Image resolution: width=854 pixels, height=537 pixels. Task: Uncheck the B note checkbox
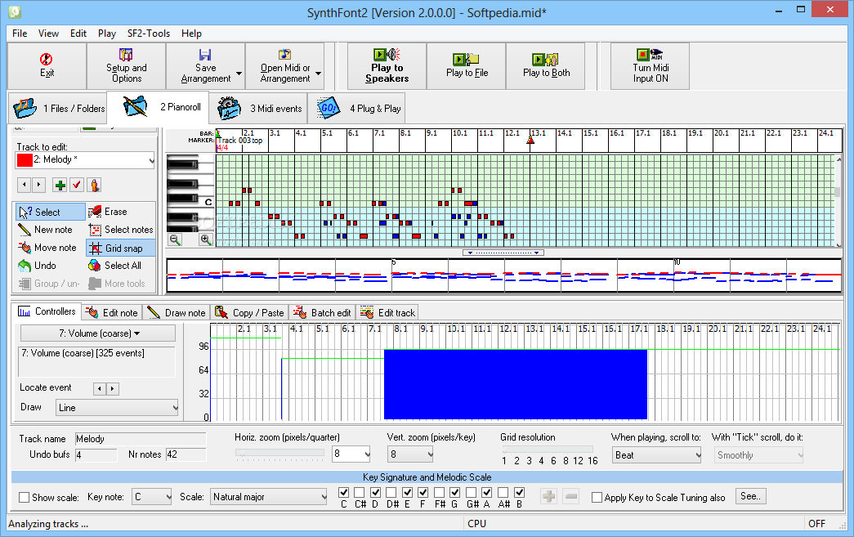pos(519,492)
